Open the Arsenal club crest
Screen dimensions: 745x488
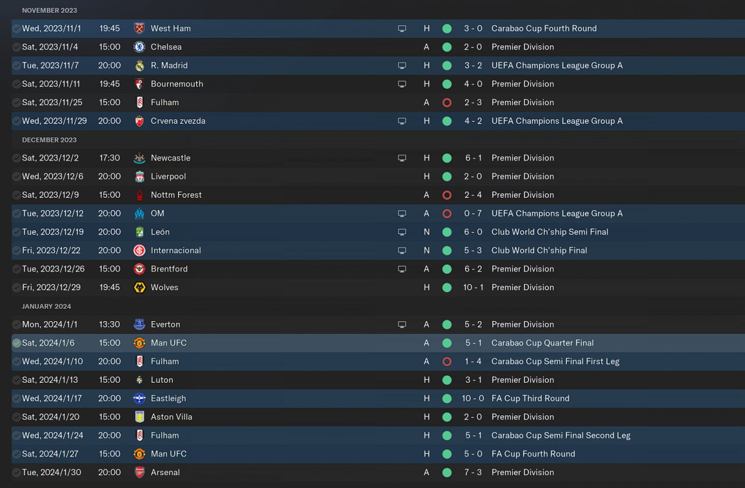tap(139, 472)
